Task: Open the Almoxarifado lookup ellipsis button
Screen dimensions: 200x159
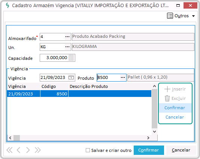Action: 67,37
